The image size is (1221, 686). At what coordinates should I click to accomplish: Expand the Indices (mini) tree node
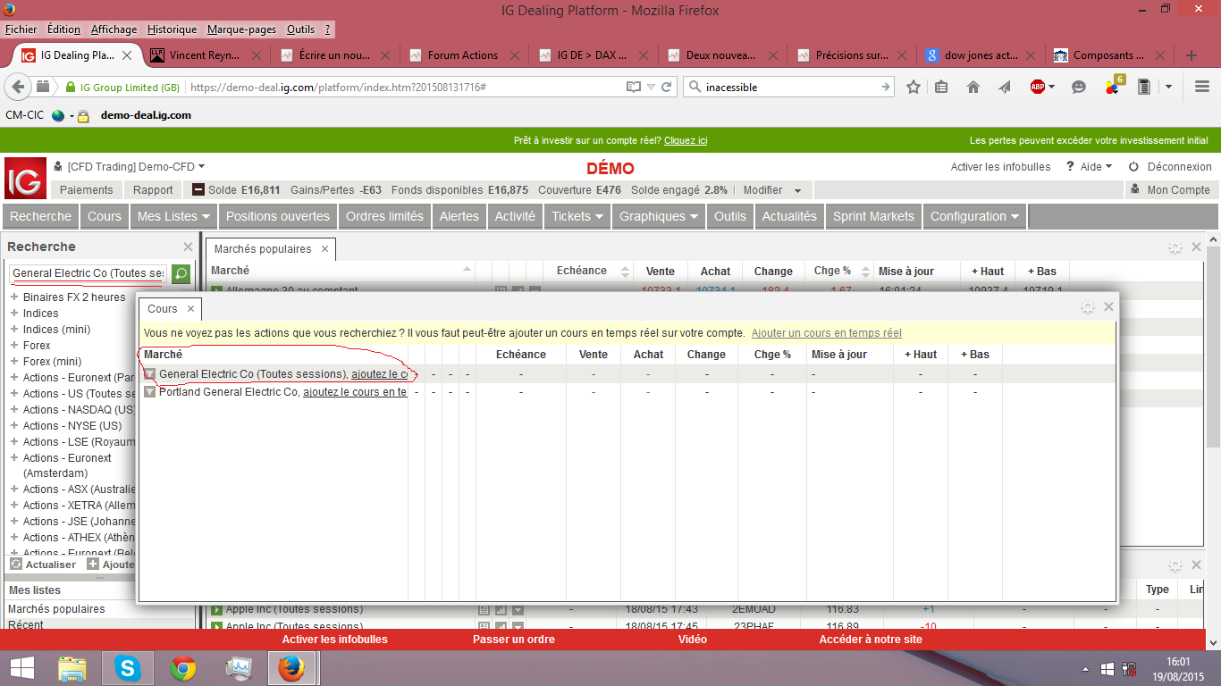[14, 330]
